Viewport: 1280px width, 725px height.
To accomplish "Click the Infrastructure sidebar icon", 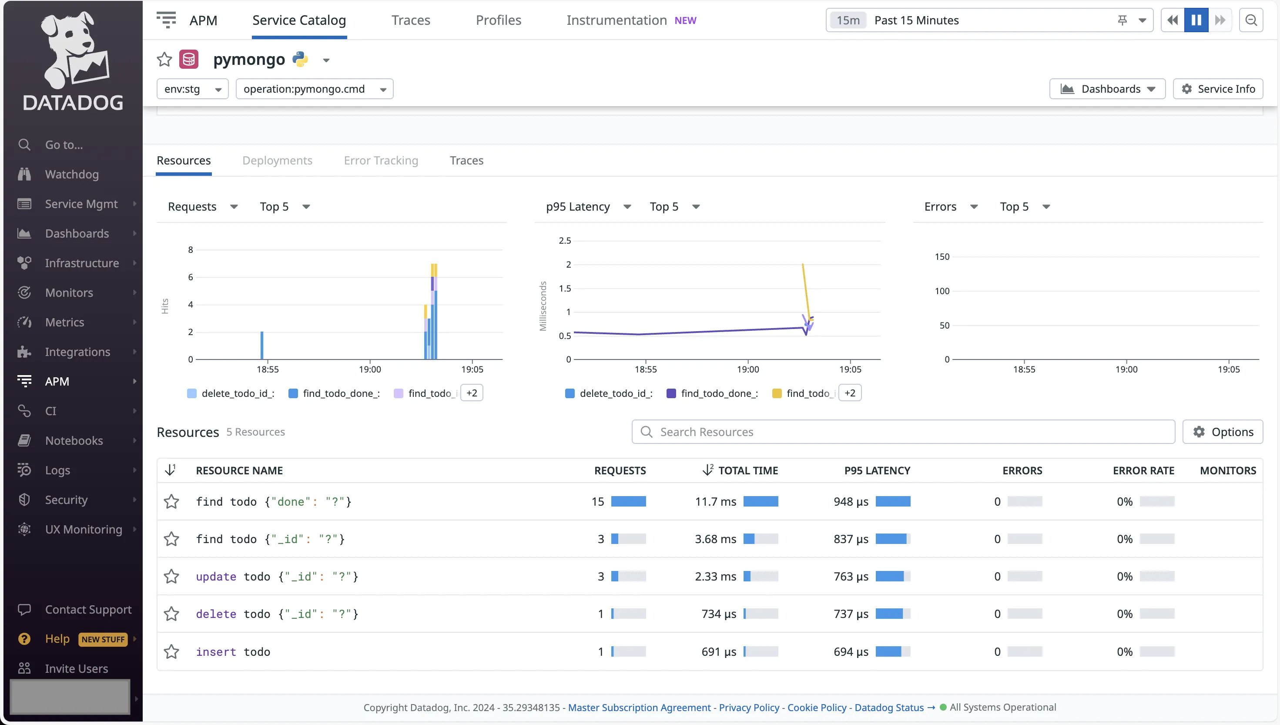I will 24,262.
